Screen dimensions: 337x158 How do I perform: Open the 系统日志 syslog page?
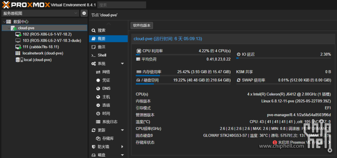point(108,122)
